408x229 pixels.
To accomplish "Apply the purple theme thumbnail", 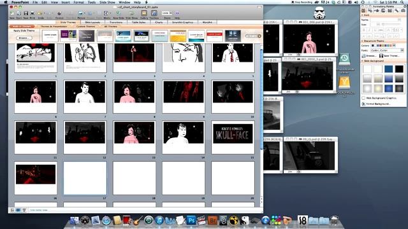I will tap(68, 36).
